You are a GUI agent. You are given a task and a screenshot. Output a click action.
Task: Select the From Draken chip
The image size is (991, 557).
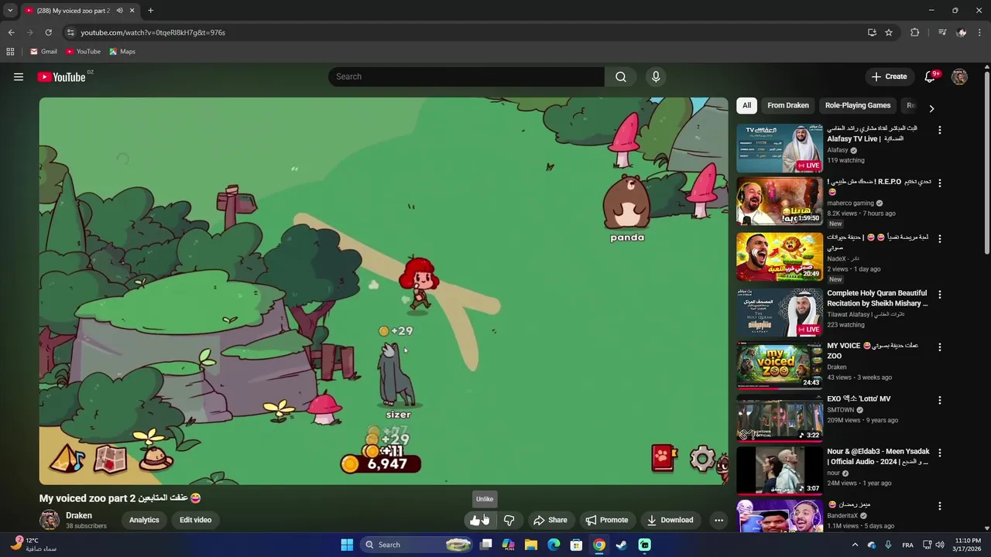788,105
